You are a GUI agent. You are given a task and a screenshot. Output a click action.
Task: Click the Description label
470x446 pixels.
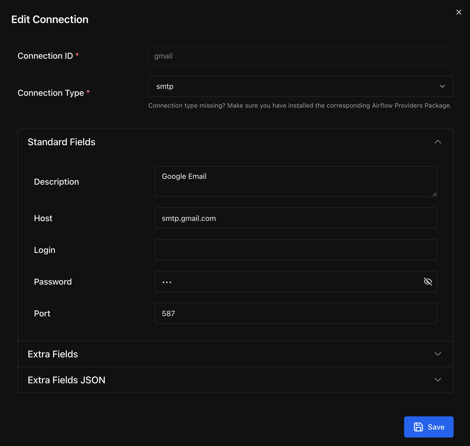[x=57, y=182]
